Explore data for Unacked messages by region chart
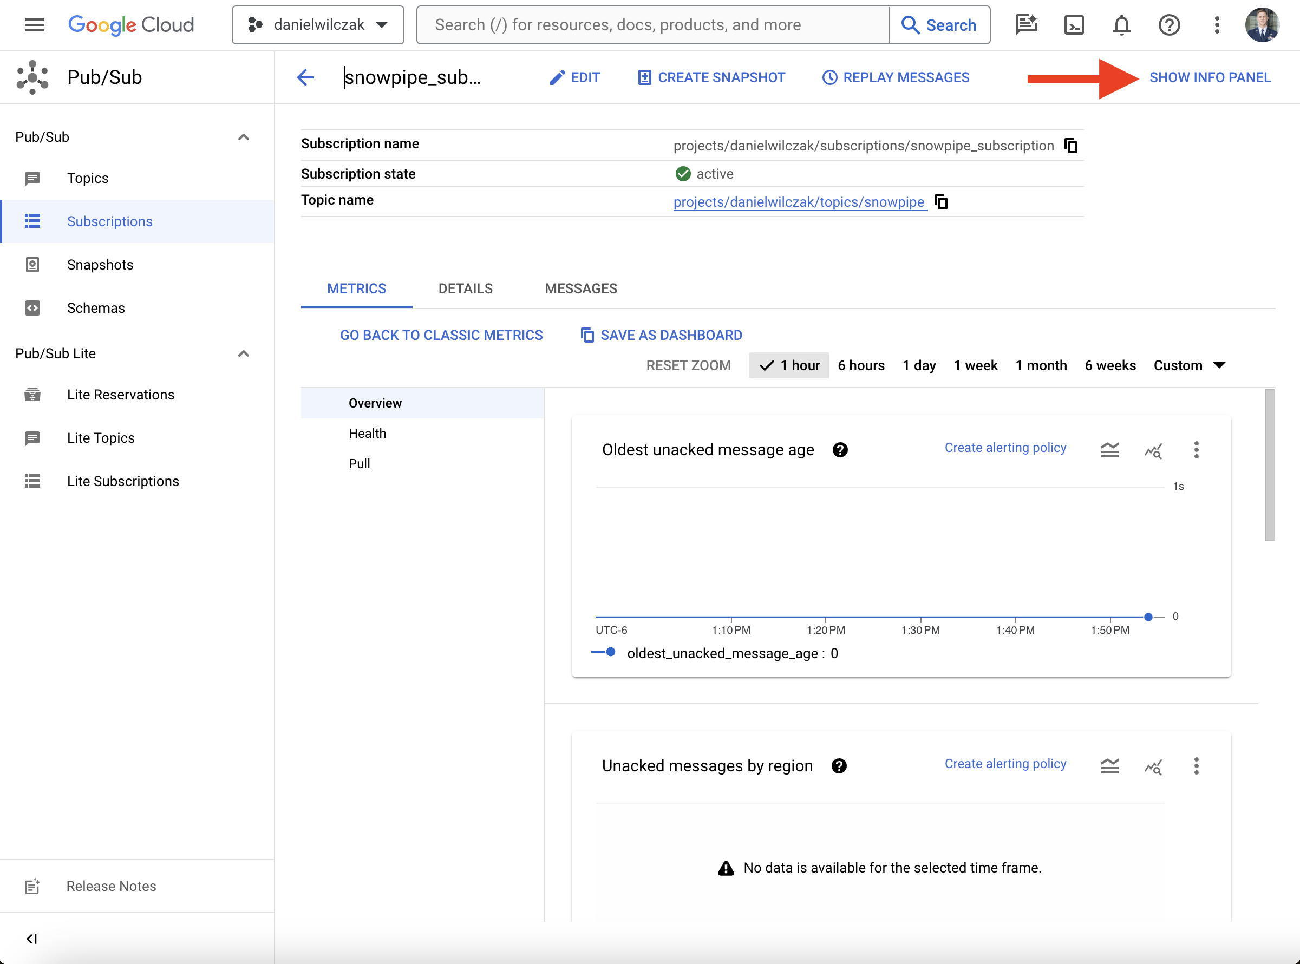The height and width of the screenshot is (964, 1300). [1153, 766]
